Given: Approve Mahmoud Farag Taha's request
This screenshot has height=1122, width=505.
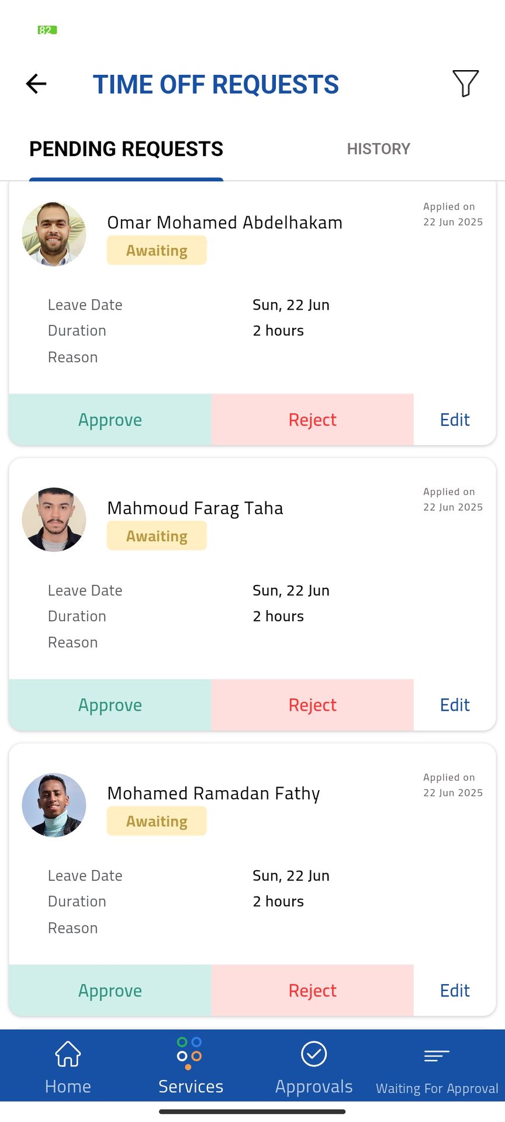Looking at the screenshot, I should [x=110, y=705].
